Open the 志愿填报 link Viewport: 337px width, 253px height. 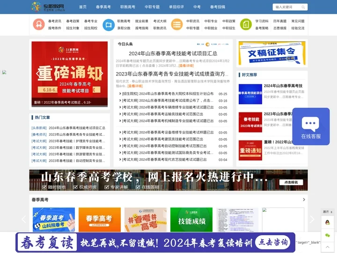(x=280, y=28)
